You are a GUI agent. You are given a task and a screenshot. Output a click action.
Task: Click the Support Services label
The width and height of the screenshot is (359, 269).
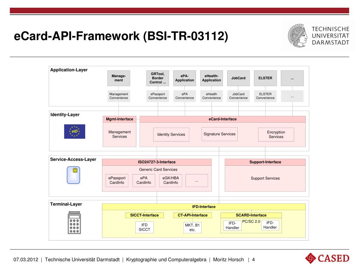(265, 178)
